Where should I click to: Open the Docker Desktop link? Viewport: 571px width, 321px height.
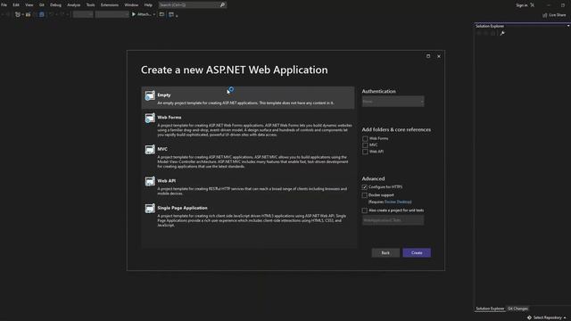coord(398,202)
